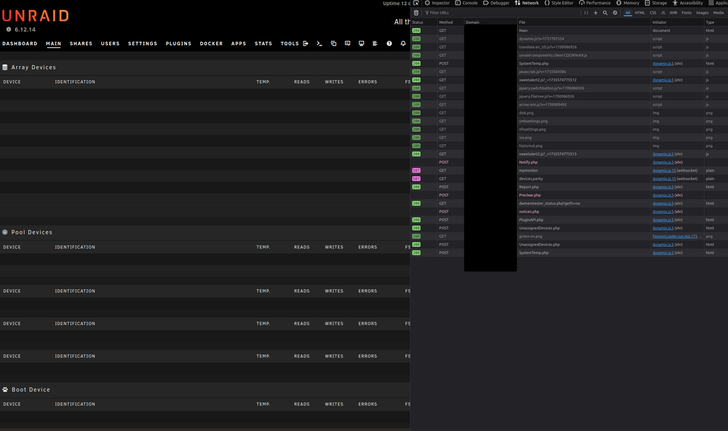Select the mymonitor websocket request row
This screenshot has height=431, width=728.
tap(569, 170)
